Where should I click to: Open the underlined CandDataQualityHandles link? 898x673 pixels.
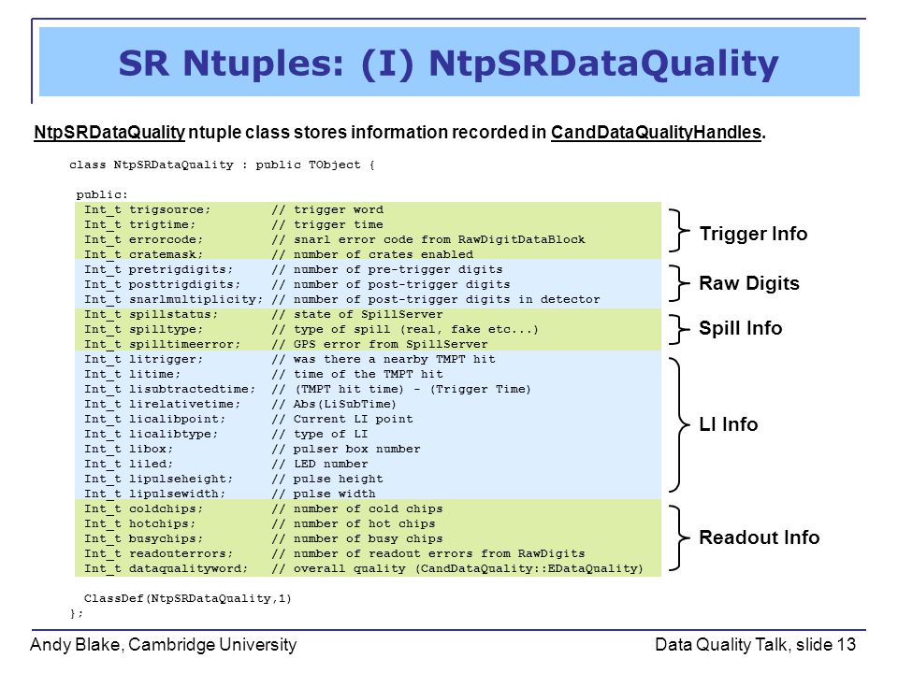click(x=656, y=132)
